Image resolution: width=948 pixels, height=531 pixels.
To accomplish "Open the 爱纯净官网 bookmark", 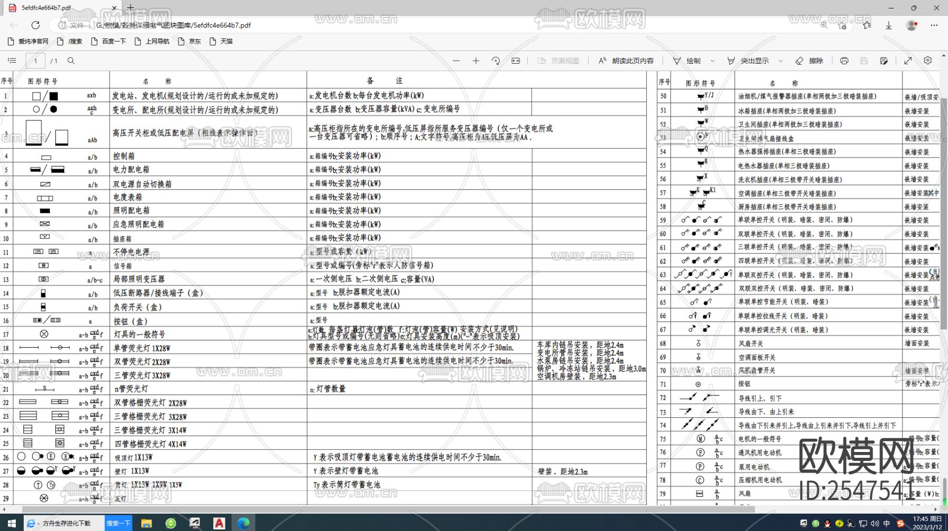I will (x=28, y=41).
